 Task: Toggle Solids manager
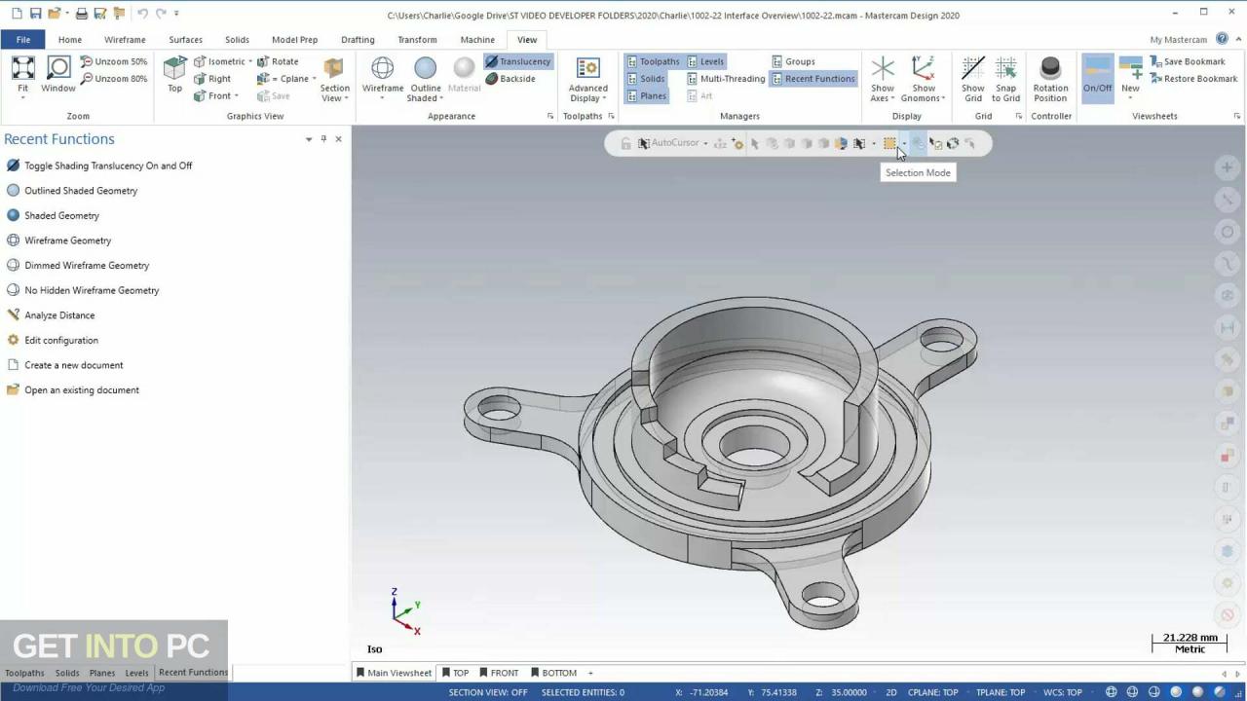pos(645,79)
